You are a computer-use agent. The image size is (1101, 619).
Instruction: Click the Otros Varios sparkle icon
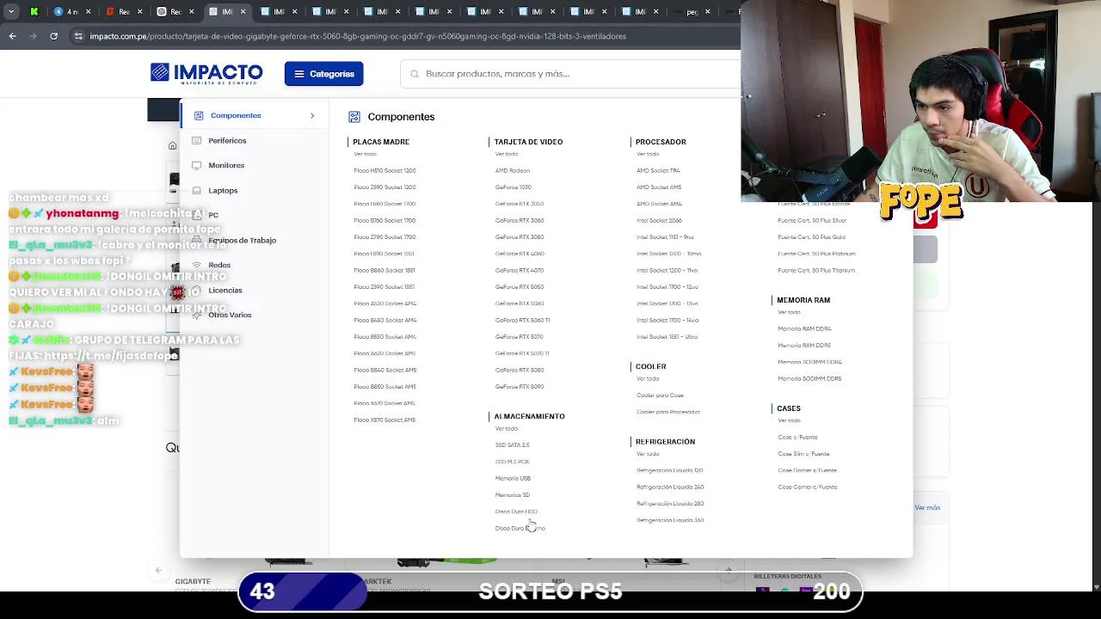tap(197, 315)
